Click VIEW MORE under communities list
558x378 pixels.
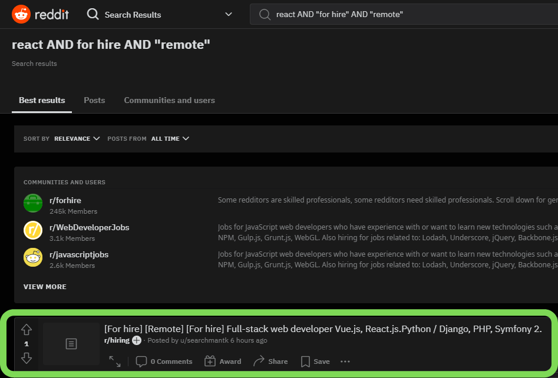pos(45,287)
